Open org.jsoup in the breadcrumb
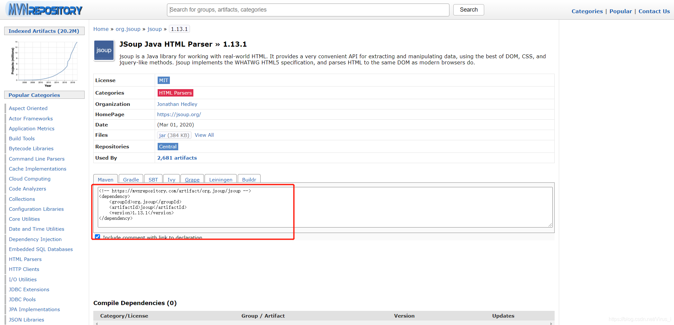Image resolution: width=674 pixels, height=325 pixels. click(x=128, y=29)
